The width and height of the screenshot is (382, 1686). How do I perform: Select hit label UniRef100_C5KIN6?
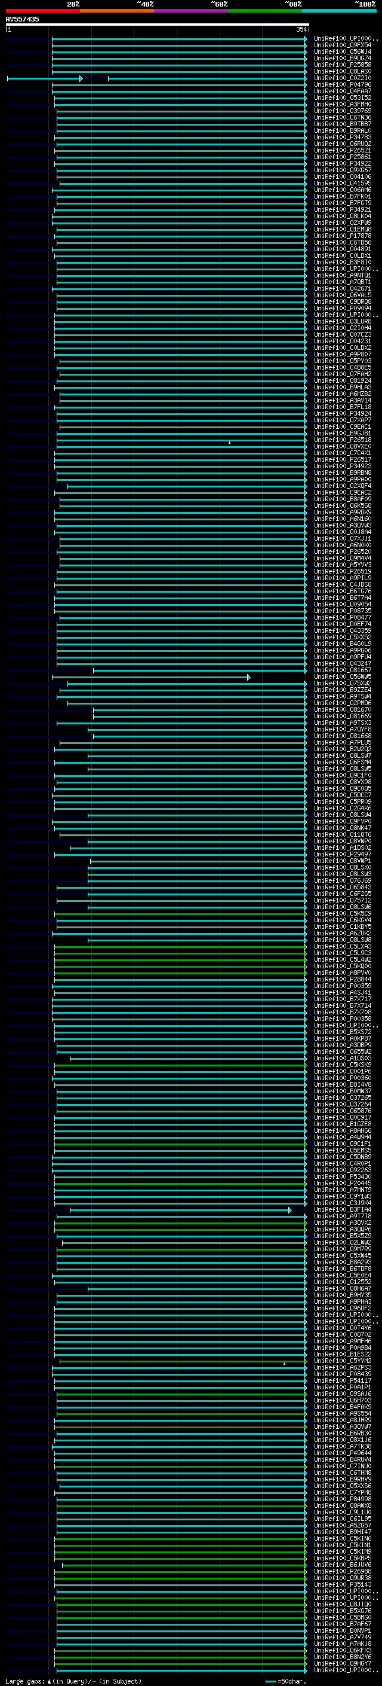(343, 1539)
